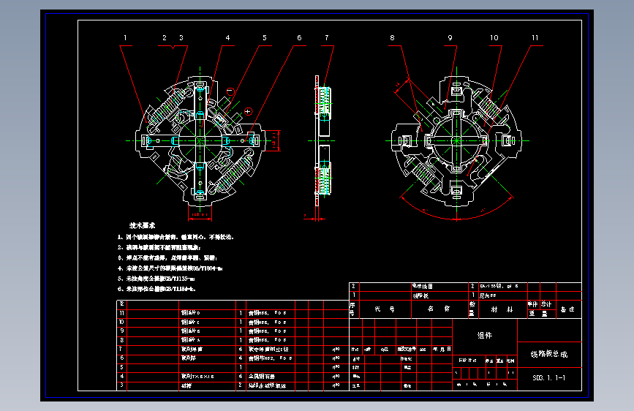Select drawing number SDG.1.1-1

tap(549, 378)
